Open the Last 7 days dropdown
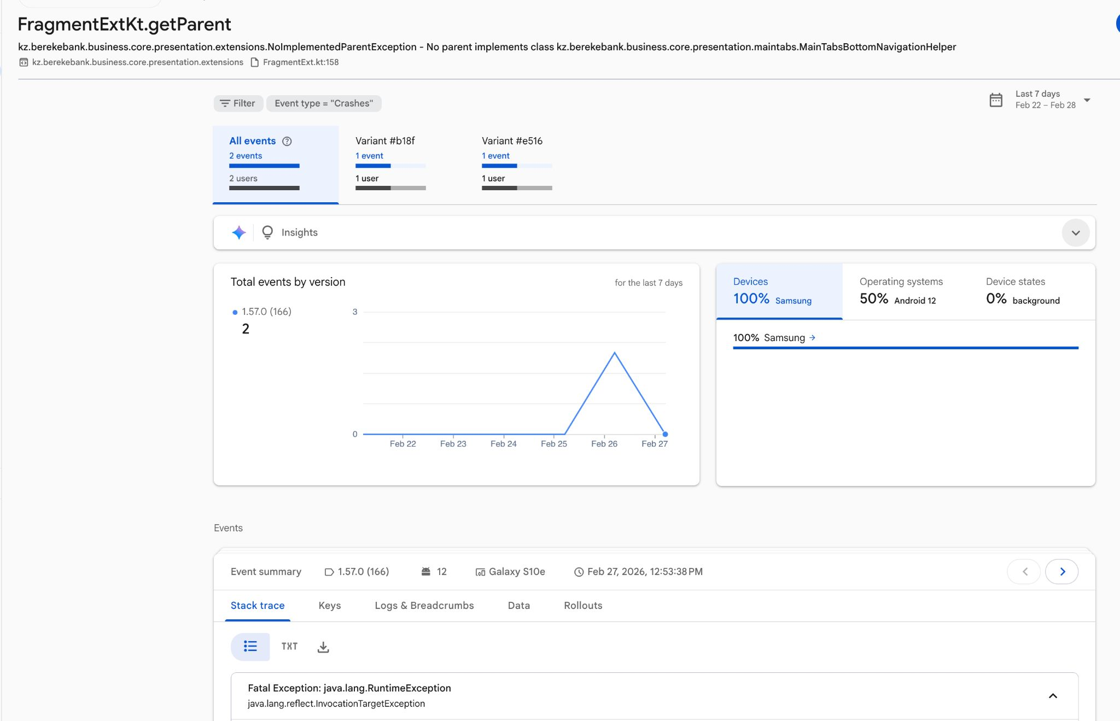 [x=1087, y=100]
